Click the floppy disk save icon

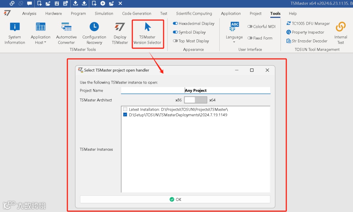tap(57, 3)
